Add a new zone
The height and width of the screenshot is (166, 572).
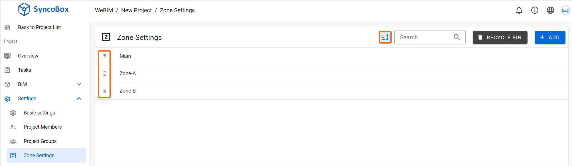click(550, 37)
